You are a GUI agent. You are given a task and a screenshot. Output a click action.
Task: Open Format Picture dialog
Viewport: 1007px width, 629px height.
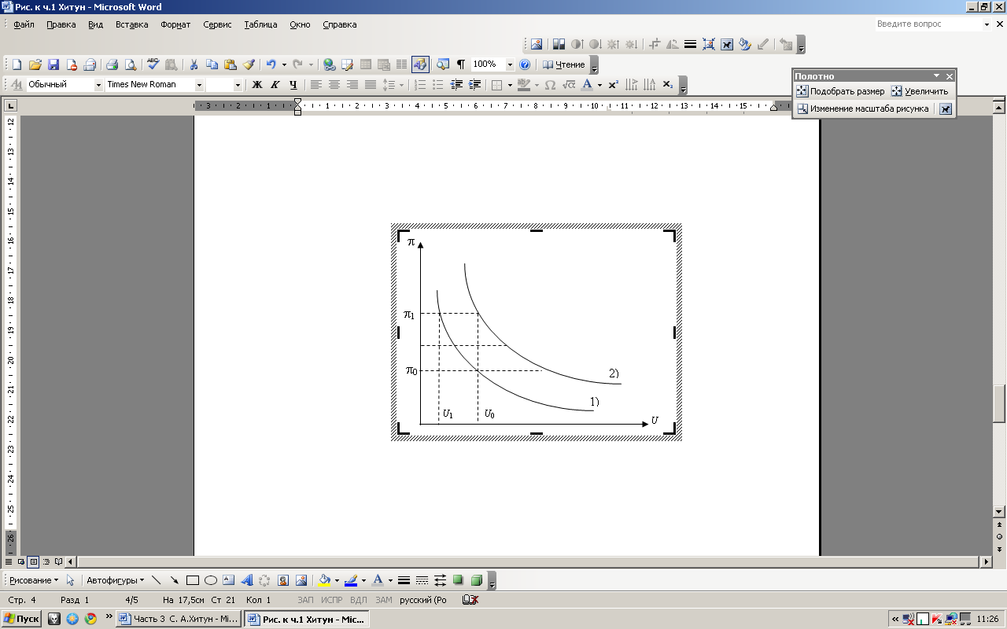point(744,44)
